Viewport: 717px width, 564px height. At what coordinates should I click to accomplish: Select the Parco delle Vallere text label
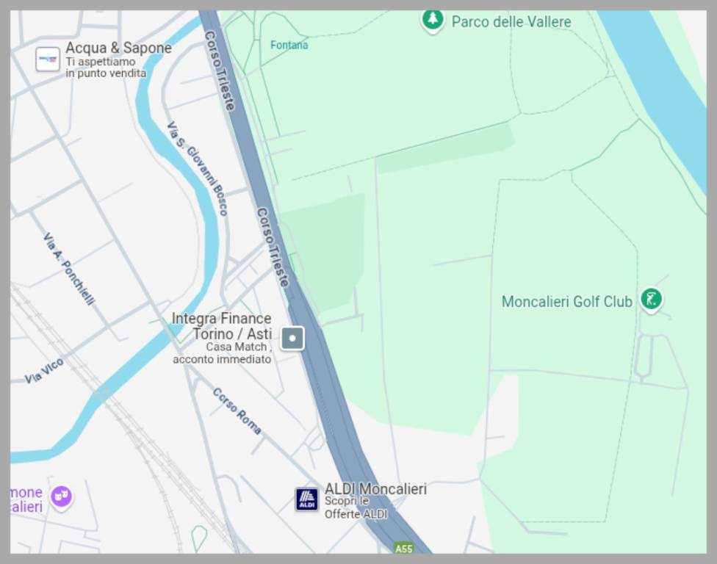[x=511, y=22]
